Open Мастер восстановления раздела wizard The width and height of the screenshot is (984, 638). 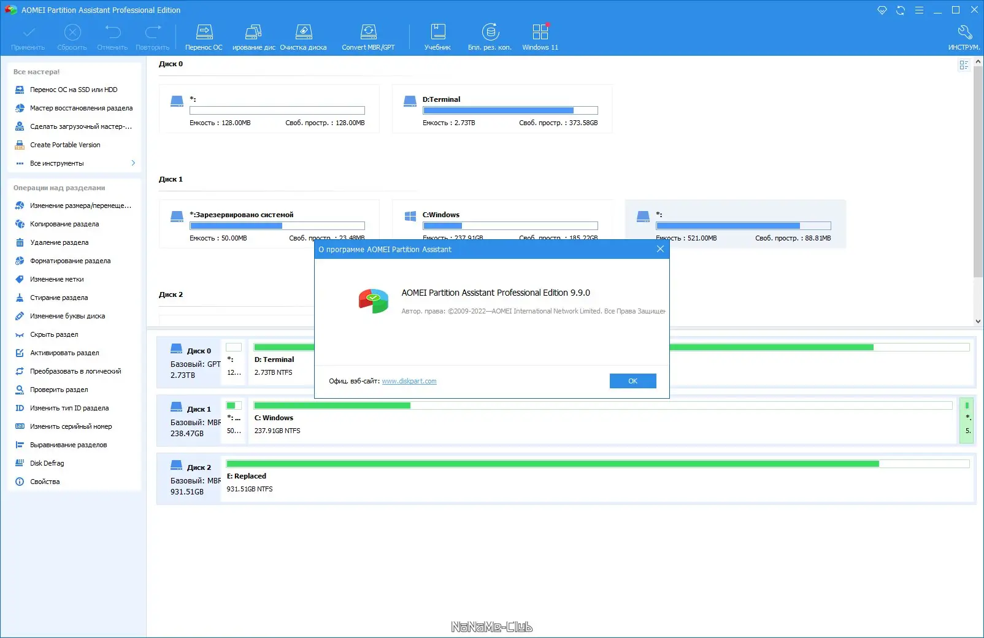click(x=74, y=108)
